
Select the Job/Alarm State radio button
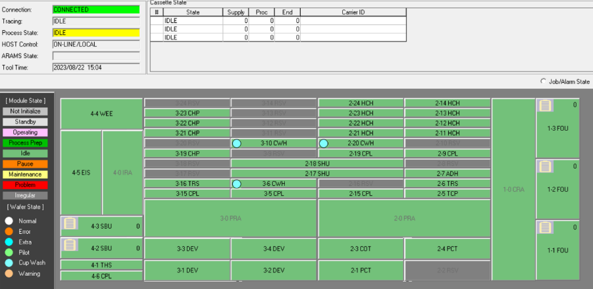pyautogui.click(x=544, y=81)
